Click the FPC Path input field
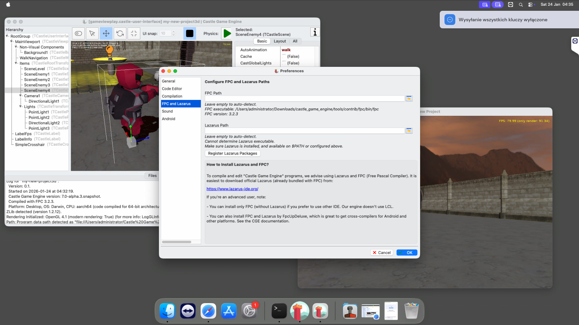This screenshot has width=579, height=325. 304,99
